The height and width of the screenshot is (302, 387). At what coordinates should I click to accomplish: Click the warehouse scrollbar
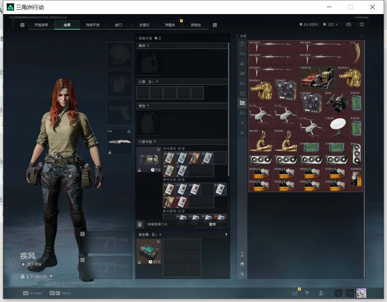(x=365, y=159)
